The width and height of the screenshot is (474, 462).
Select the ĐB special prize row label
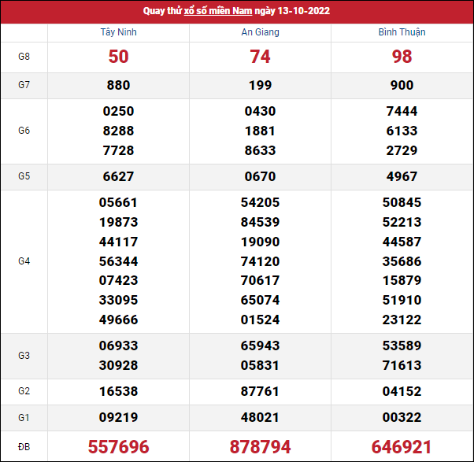point(24,446)
